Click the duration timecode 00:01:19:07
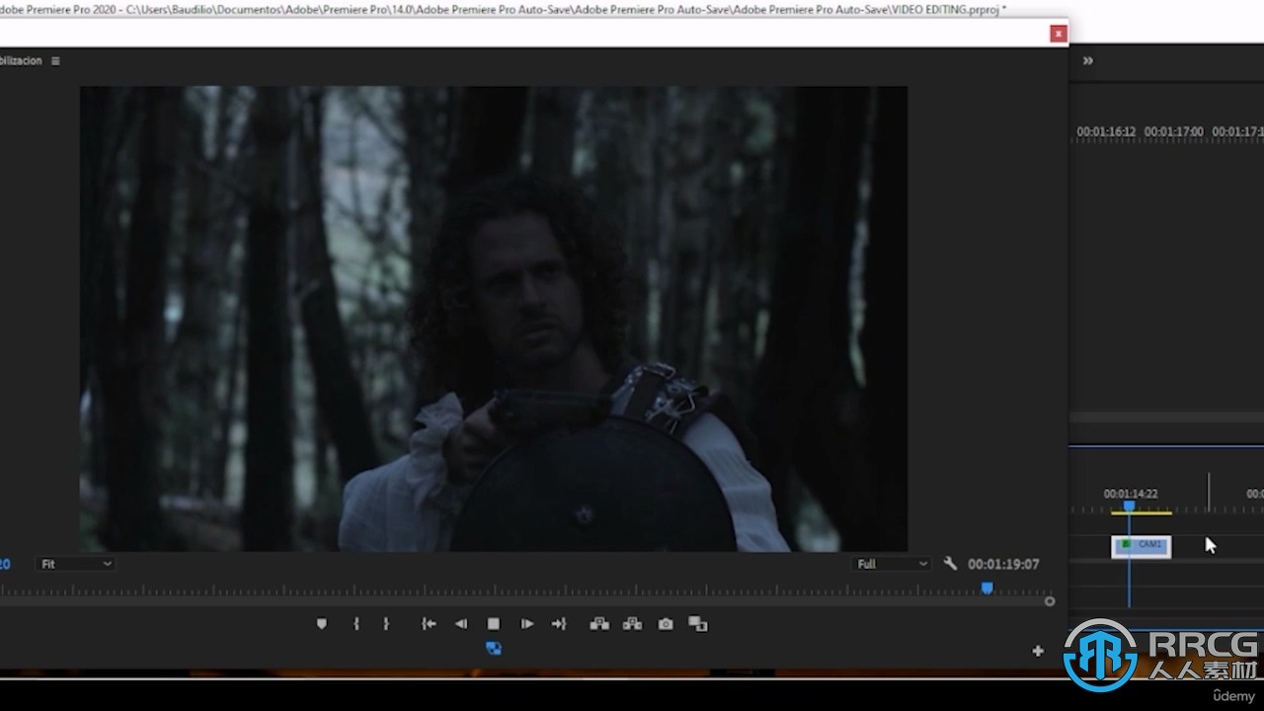 1003,564
